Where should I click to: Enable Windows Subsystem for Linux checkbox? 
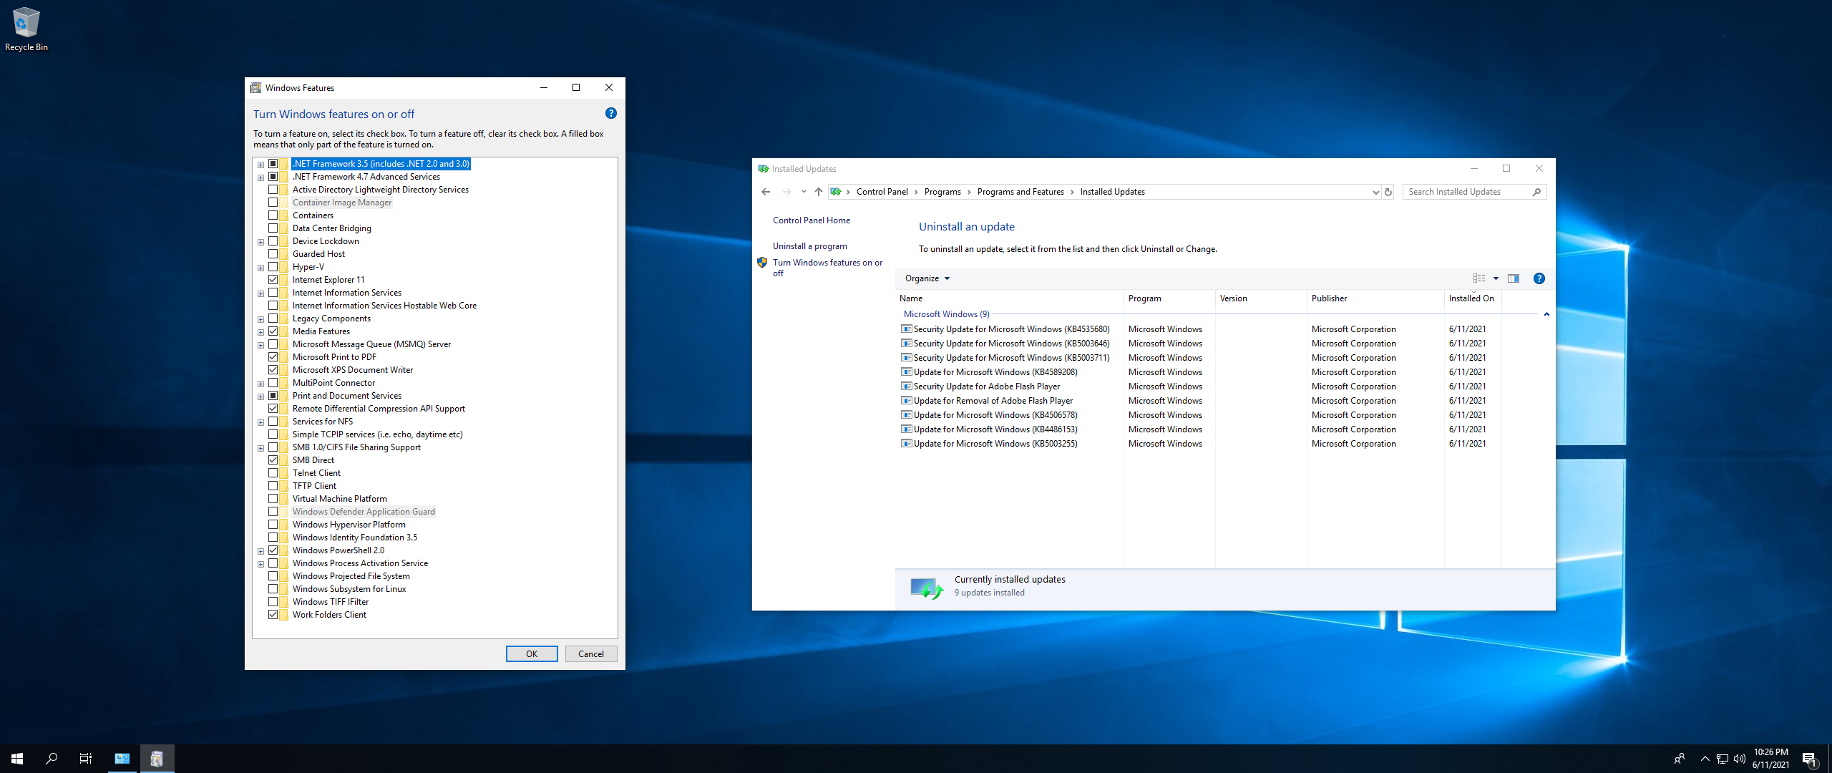[x=273, y=589]
